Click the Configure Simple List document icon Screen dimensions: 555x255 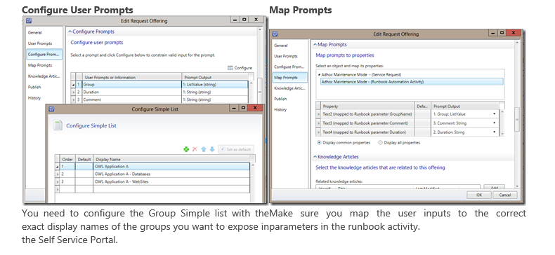click(x=58, y=125)
